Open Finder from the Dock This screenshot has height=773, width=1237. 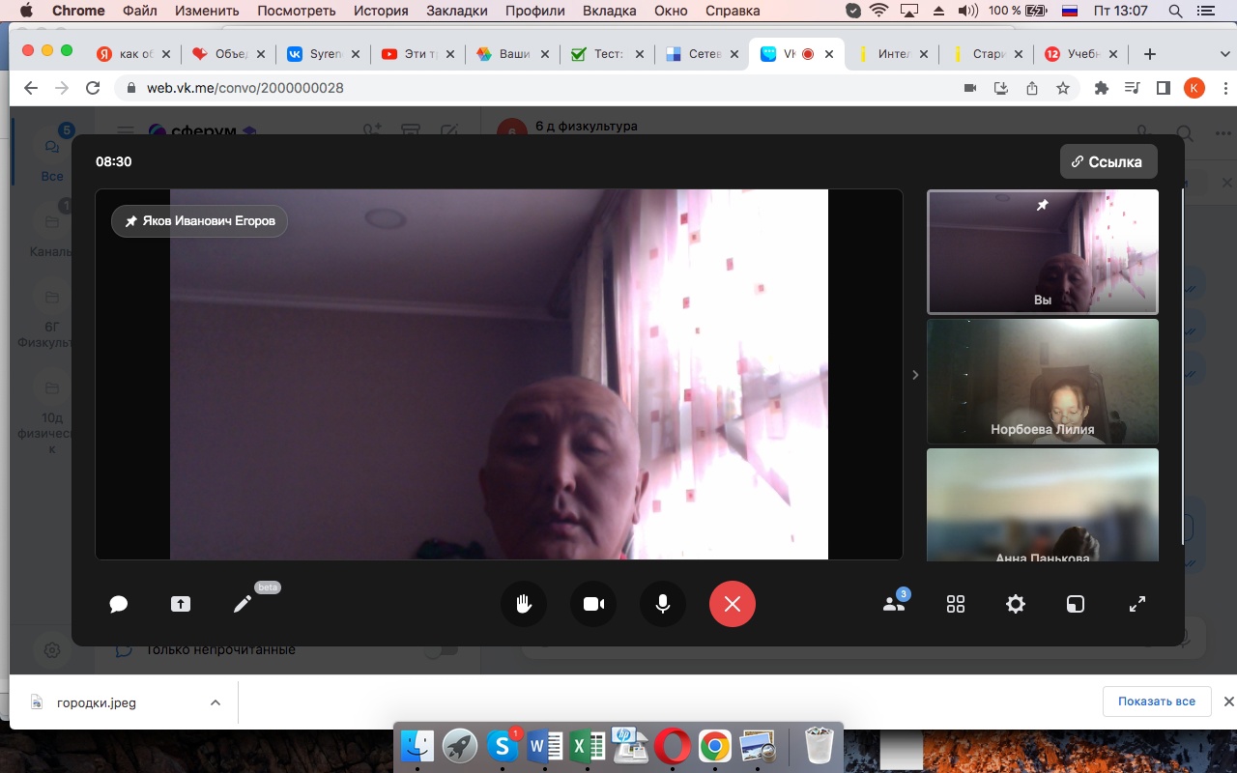click(x=418, y=746)
